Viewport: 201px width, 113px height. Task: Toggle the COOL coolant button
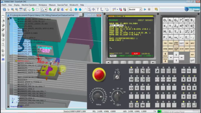coord(183,71)
